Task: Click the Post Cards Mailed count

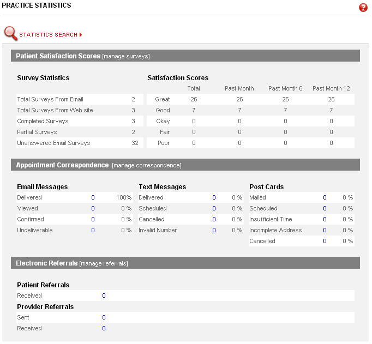Action: (325, 197)
